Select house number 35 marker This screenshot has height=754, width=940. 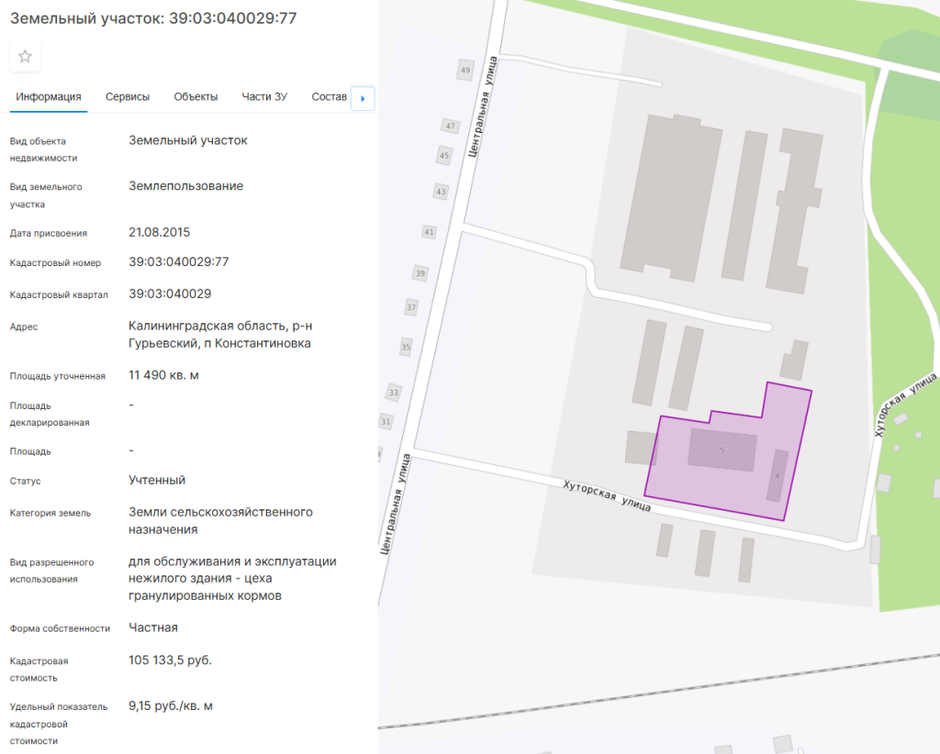406,348
